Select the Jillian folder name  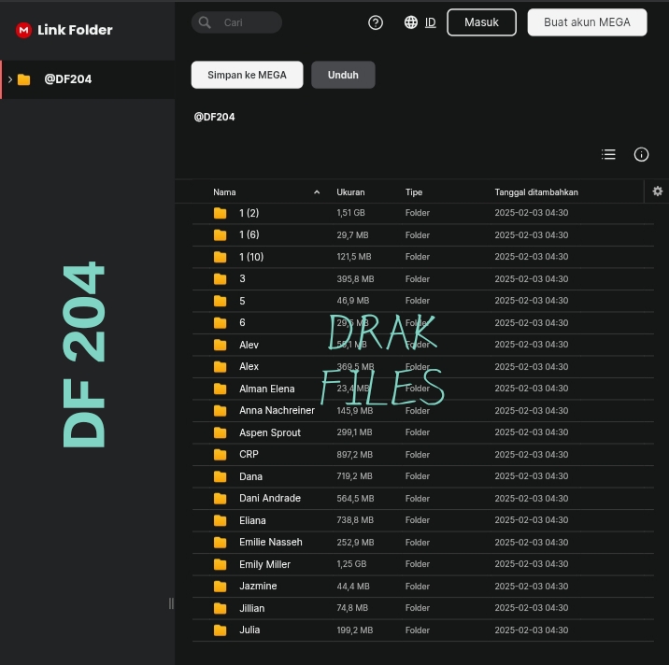(x=251, y=608)
